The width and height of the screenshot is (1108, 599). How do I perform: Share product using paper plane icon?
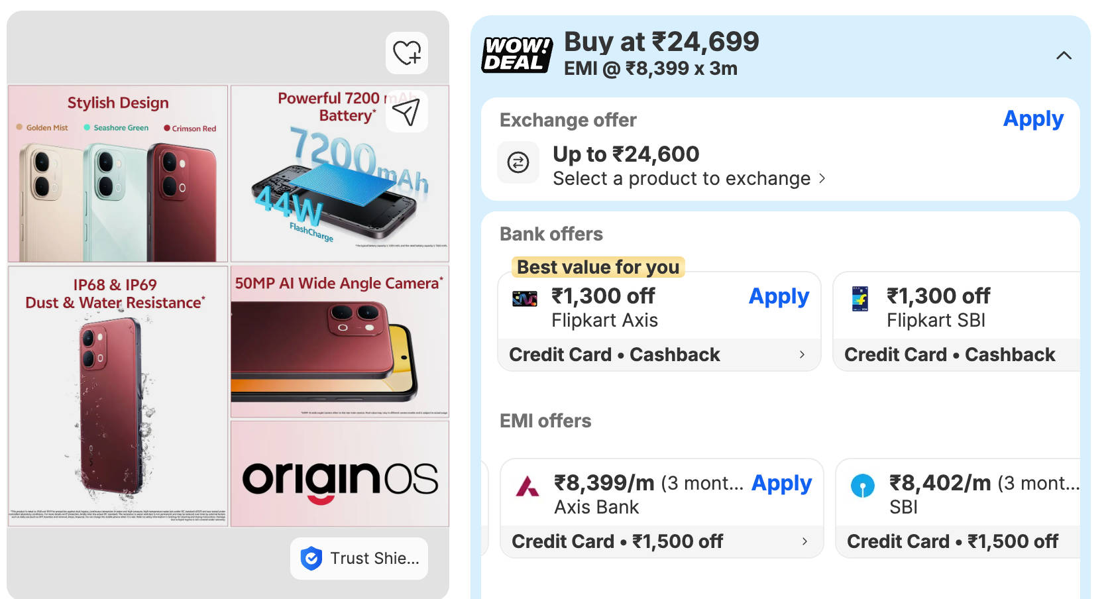pos(407,111)
